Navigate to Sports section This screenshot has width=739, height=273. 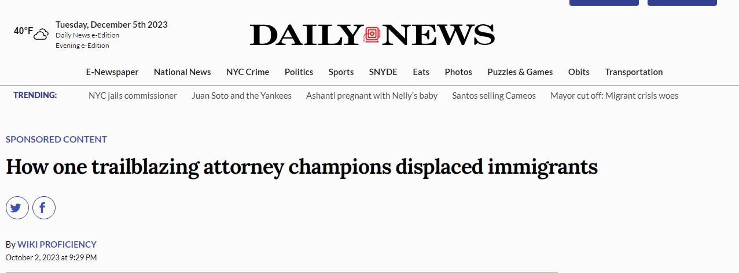[341, 72]
